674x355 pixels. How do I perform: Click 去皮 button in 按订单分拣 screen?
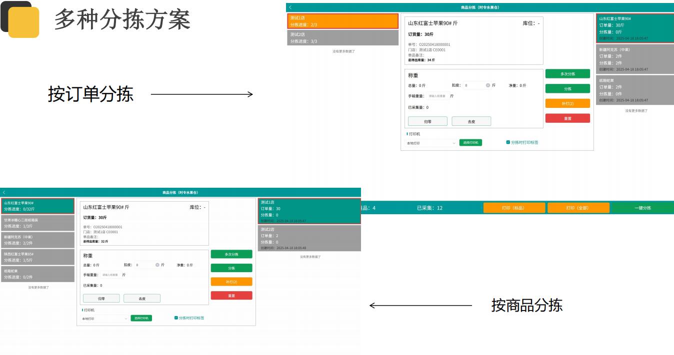471,121
